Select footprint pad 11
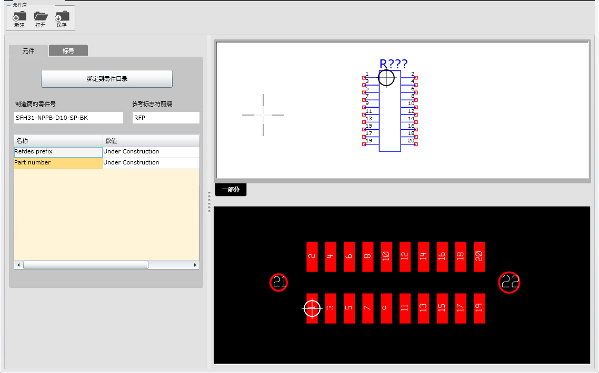The image size is (599, 373). 405,308
